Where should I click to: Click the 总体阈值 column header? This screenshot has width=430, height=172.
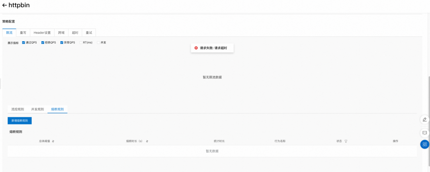(x=45, y=141)
